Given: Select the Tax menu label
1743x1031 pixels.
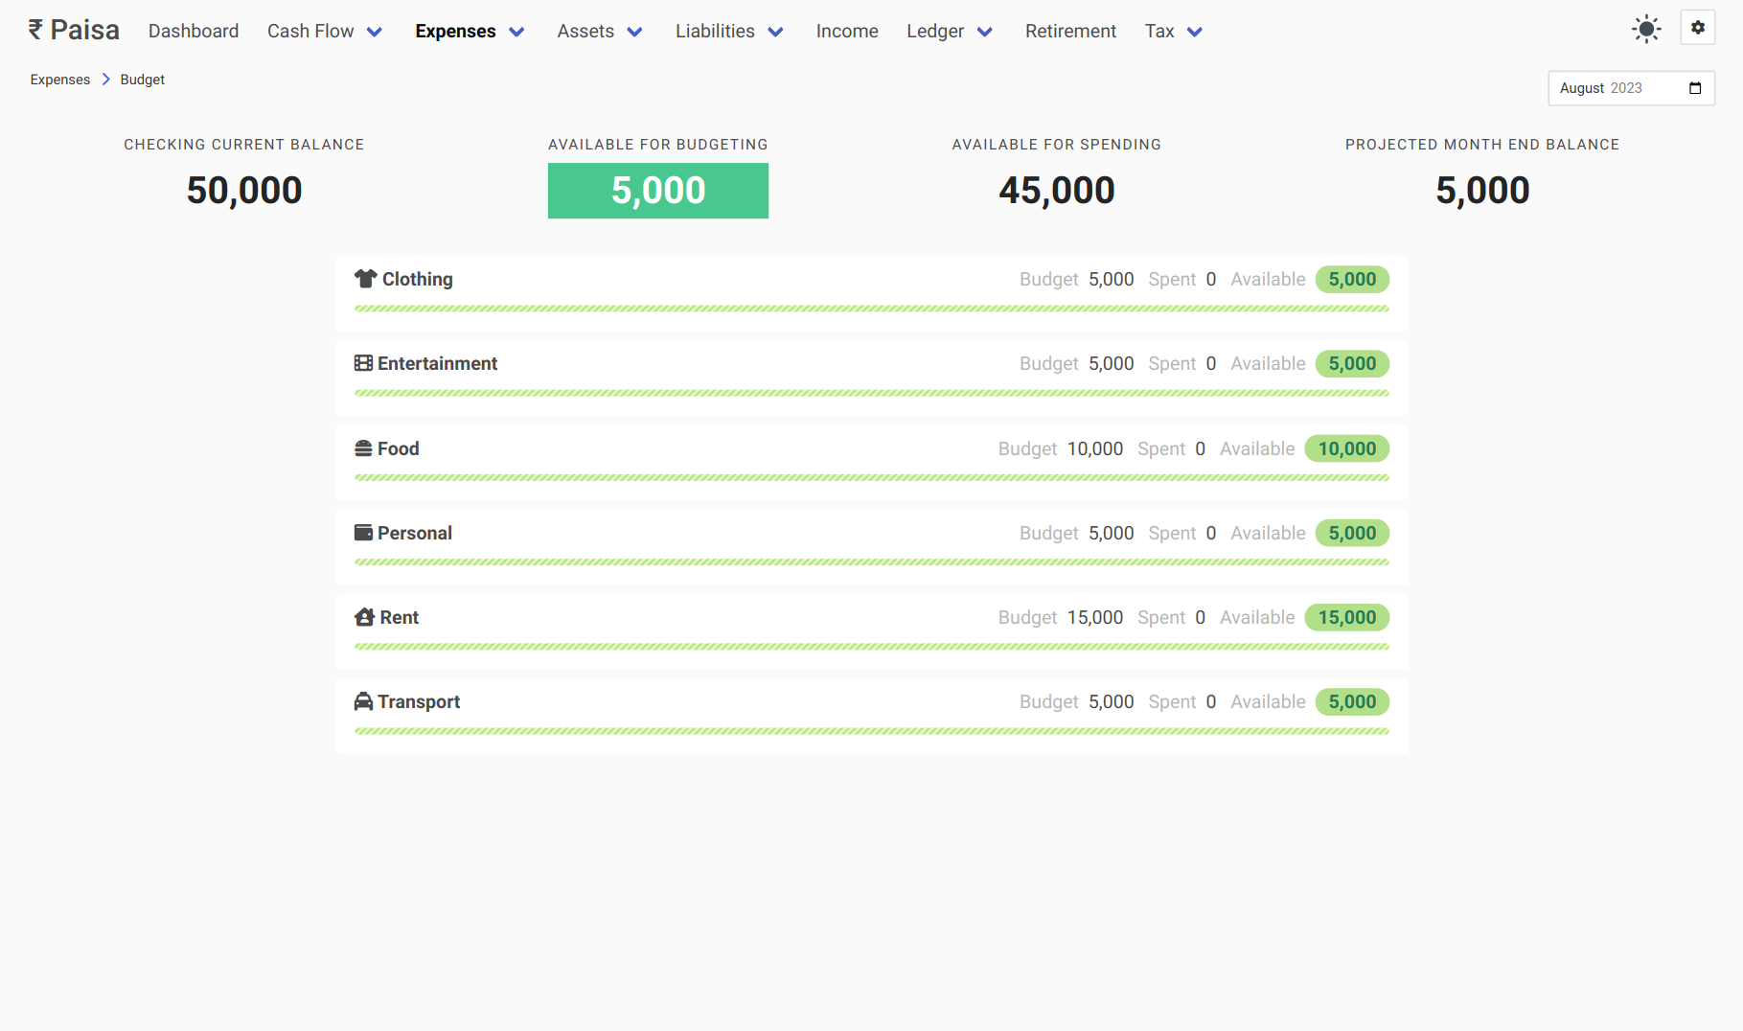Looking at the screenshot, I should point(1159,31).
